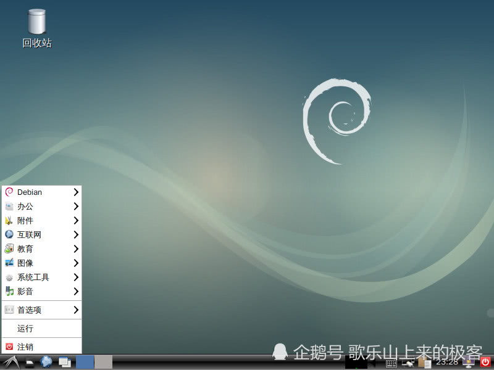The image size is (494, 370).
Task: Open the 回收站 trash icon on desktop
Action: coord(37,28)
